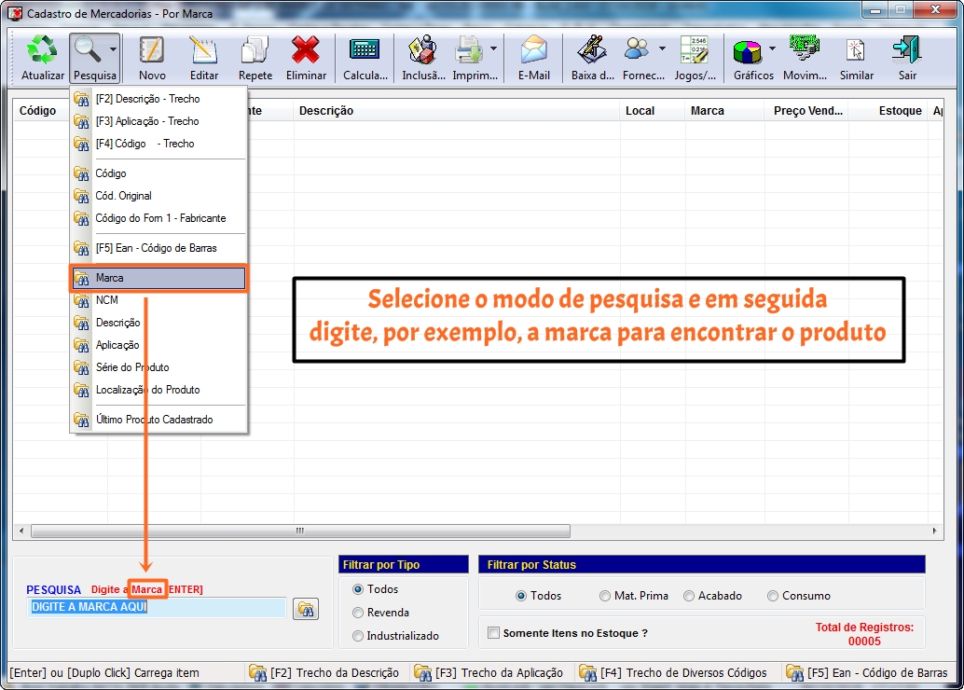Screen dimensions: 964x690
Task: Click F2 Trecho da Descrição status button
Action: click(x=324, y=672)
